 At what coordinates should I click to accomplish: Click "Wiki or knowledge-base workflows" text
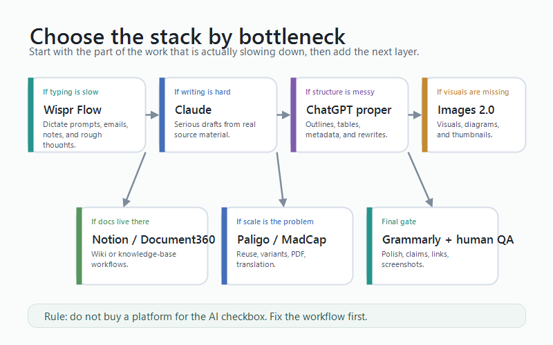pos(133,259)
